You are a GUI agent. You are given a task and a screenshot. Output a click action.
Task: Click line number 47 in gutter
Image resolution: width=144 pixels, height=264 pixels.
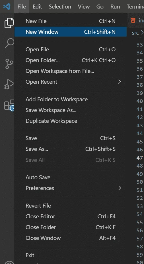[140, 158]
